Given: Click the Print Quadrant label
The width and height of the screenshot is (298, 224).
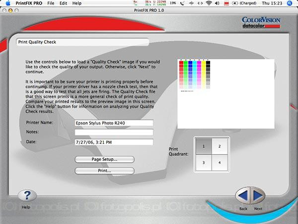Looking at the screenshot, I should coord(178,152).
